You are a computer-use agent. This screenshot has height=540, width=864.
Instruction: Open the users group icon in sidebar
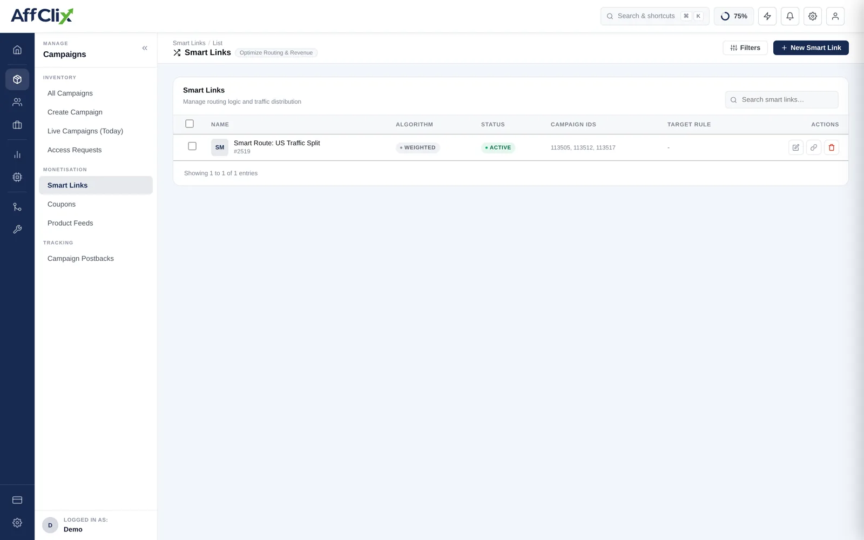click(17, 102)
